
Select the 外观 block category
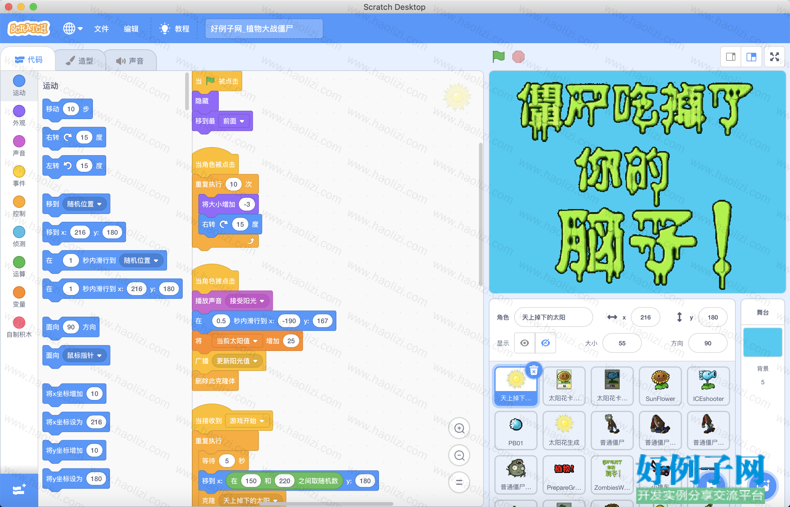pos(19,116)
